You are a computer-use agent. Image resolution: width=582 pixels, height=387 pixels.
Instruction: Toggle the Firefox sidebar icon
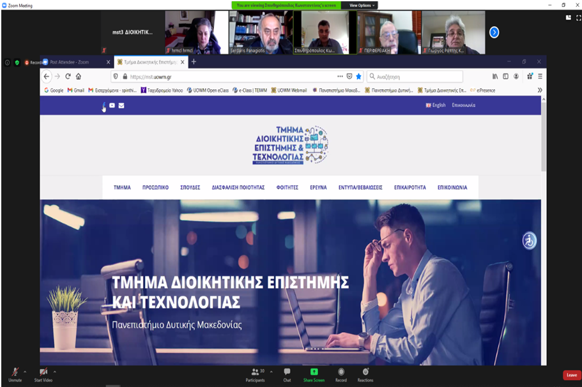coord(505,77)
